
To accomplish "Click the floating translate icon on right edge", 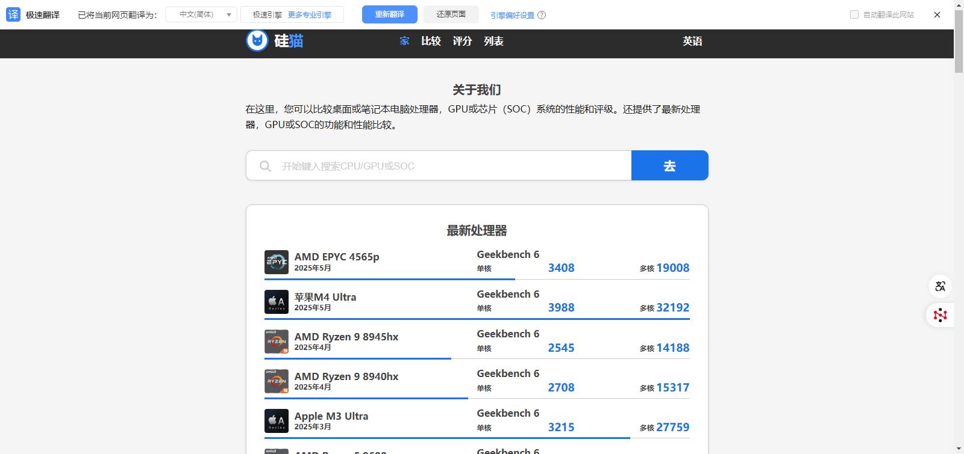I will pos(940,286).
